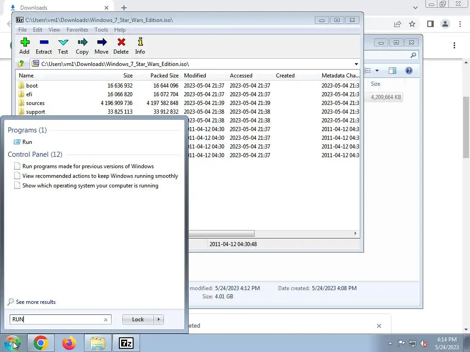Switch to 7-Zip taskbar button

(126, 343)
